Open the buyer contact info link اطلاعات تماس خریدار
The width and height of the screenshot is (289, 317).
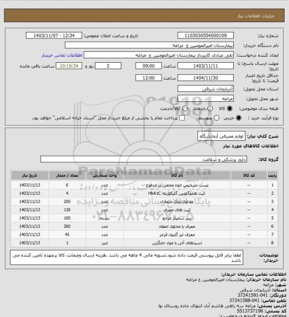click(62, 56)
